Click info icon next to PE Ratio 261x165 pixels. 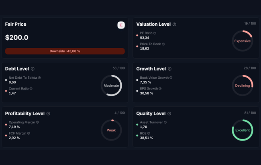[155, 33]
